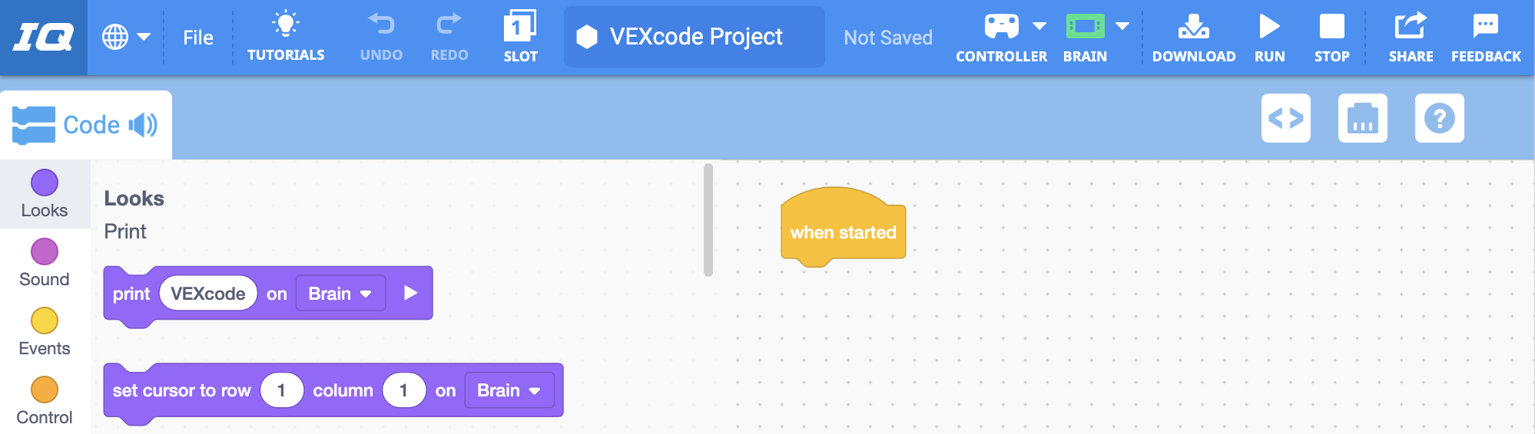Open the Help question mark icon
The image size is (1535, 434).
point(1439,118)
